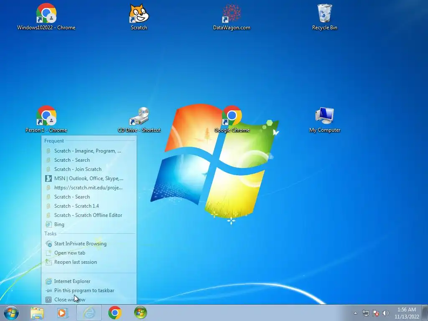The image size is (428, 321).
Task: Choose Reopen last session task
Action: [89, 262]
